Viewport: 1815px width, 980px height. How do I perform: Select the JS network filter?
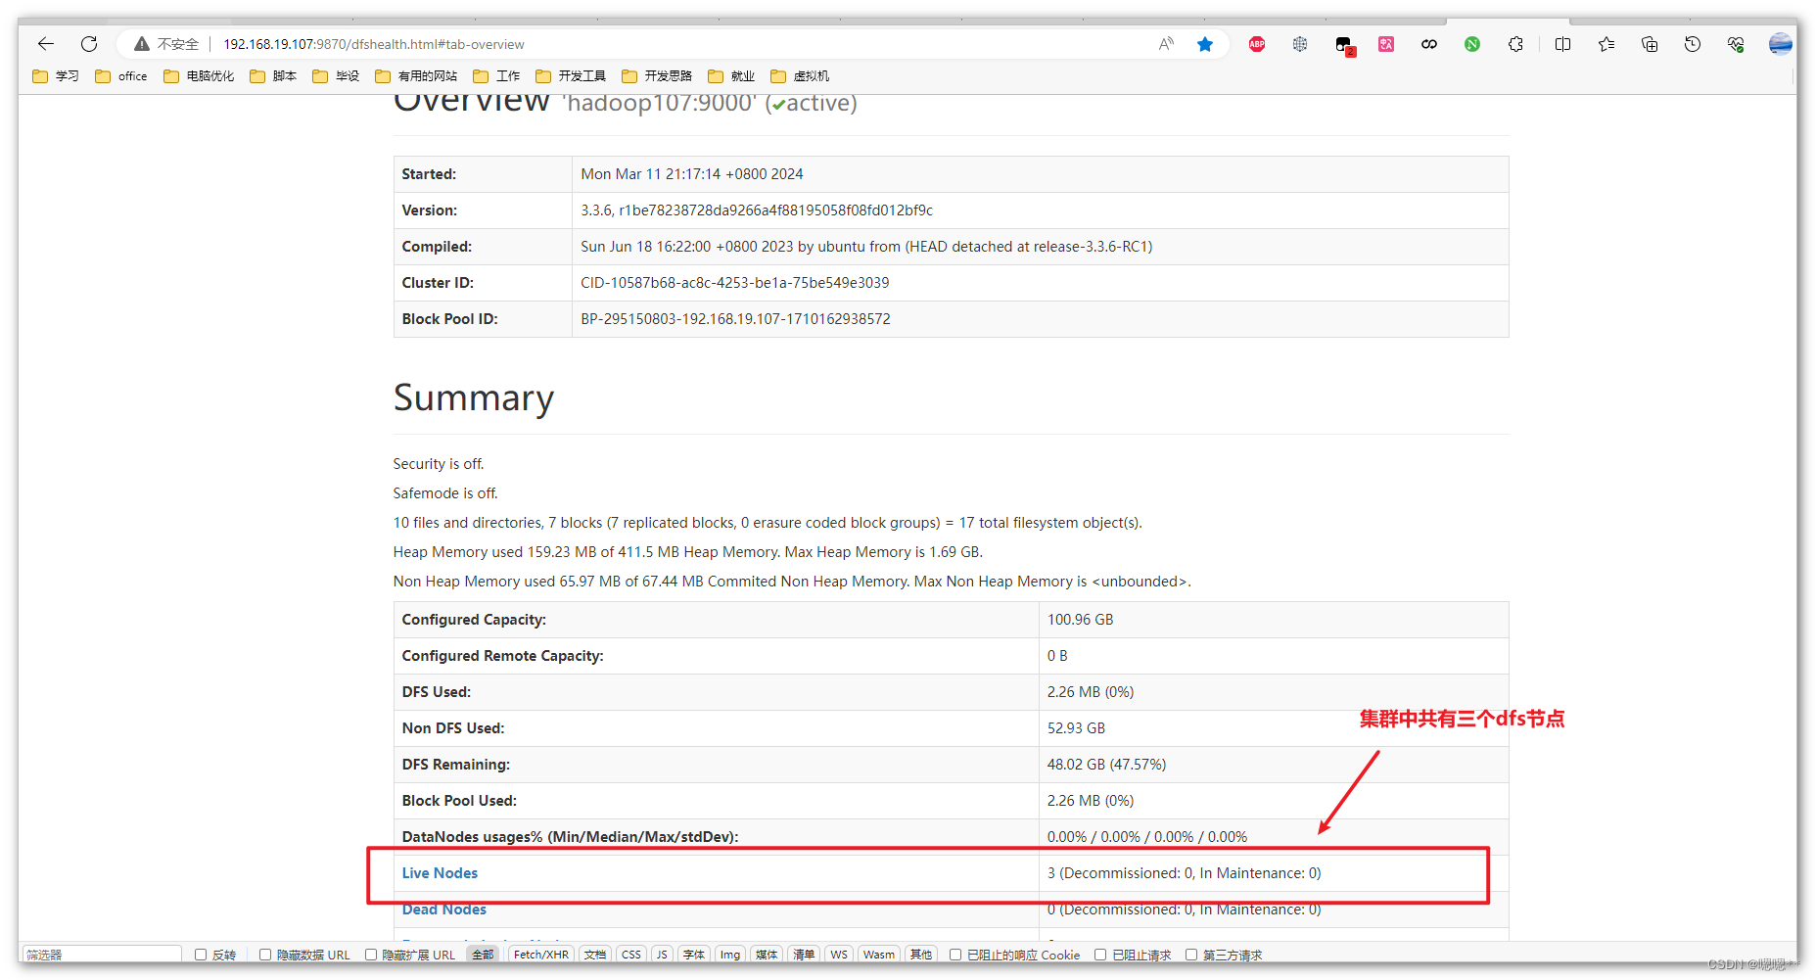663,955
